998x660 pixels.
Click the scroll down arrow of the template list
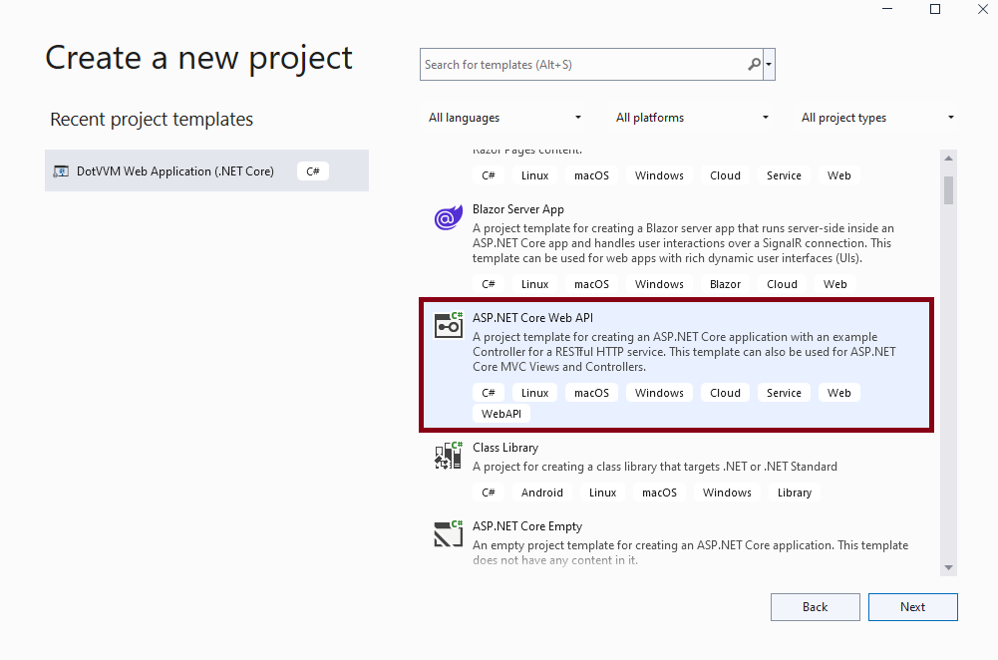click(948, 567)
